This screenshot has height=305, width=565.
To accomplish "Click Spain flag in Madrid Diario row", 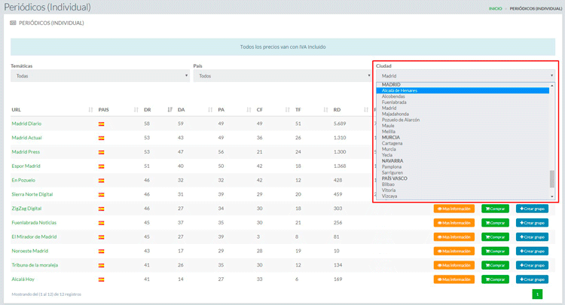I will 101,124.
